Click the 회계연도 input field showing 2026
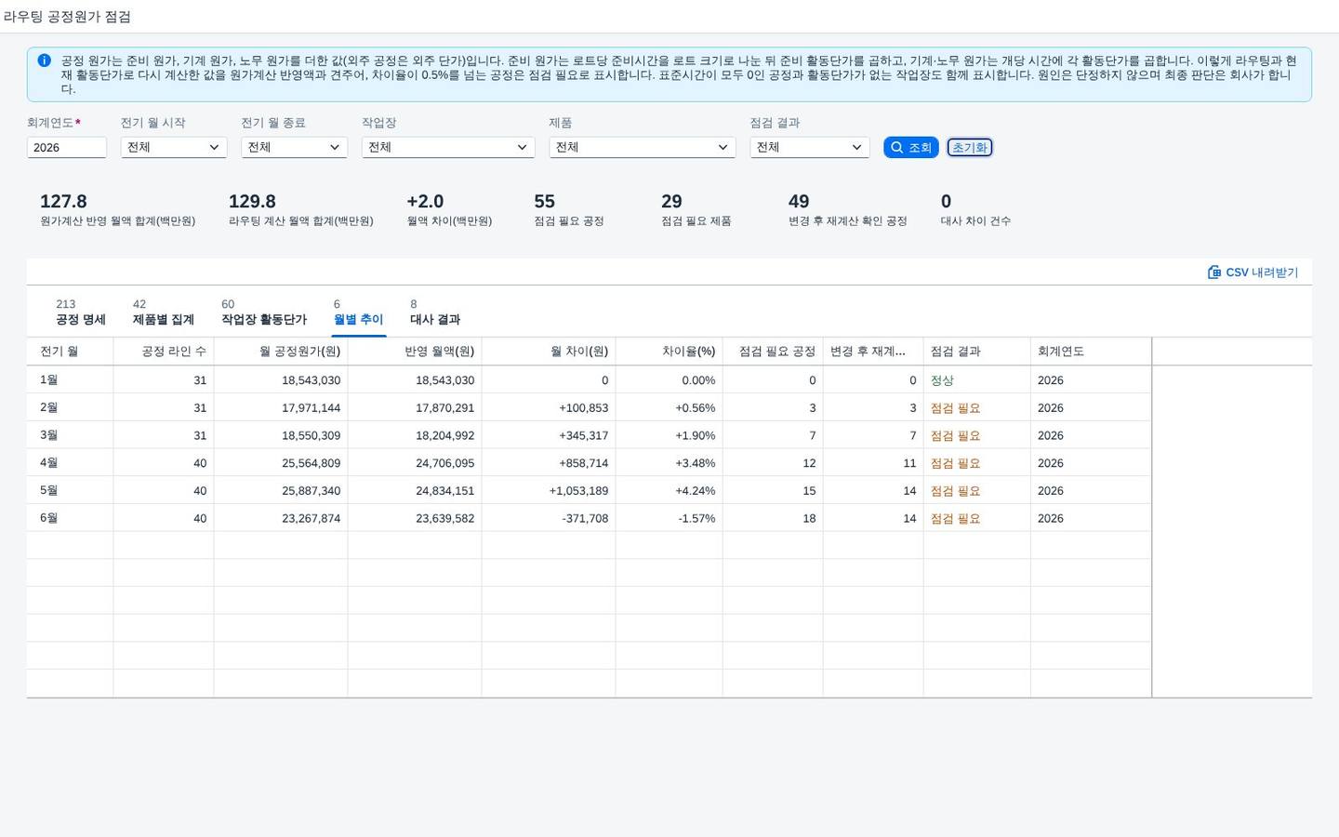1339x837 pixels. [x=67, y=147]
